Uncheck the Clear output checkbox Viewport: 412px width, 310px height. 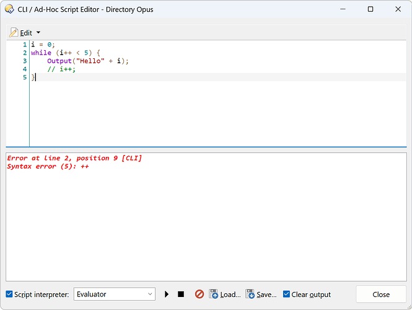click(x=286, y=294)
